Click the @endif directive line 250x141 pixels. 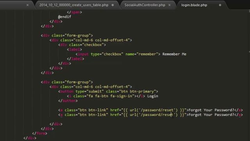pos(64,17)
